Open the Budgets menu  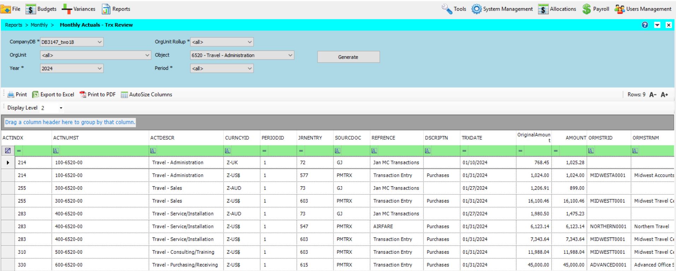click(x=41, y=9)
